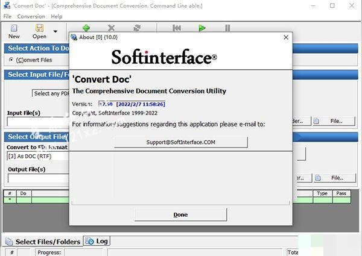
Task: Click the Input File(s) text field
Action: 38,122
